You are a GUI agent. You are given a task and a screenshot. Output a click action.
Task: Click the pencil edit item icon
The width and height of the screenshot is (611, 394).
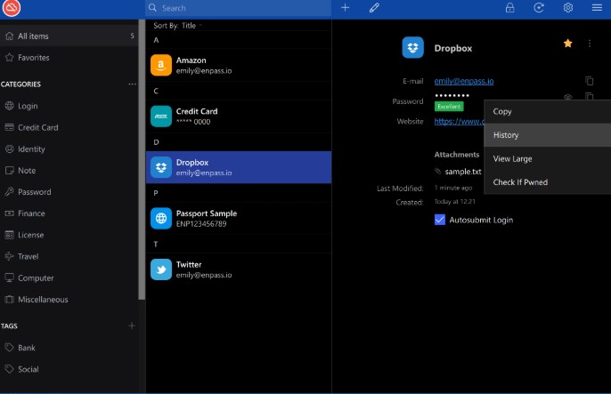coord(374,8)
